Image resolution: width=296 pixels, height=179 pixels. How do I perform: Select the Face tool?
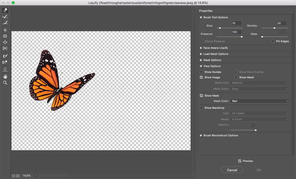pyautogui.click(x=5, y=69)
